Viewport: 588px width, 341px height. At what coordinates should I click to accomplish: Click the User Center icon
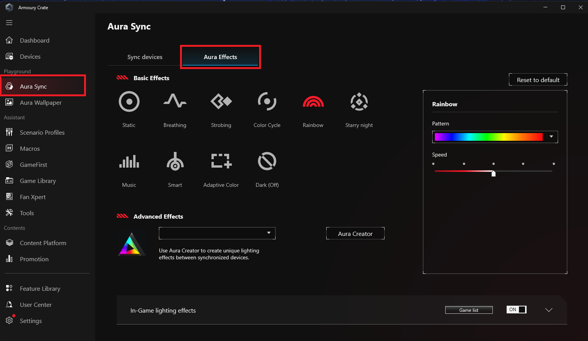tap(10, 305)
